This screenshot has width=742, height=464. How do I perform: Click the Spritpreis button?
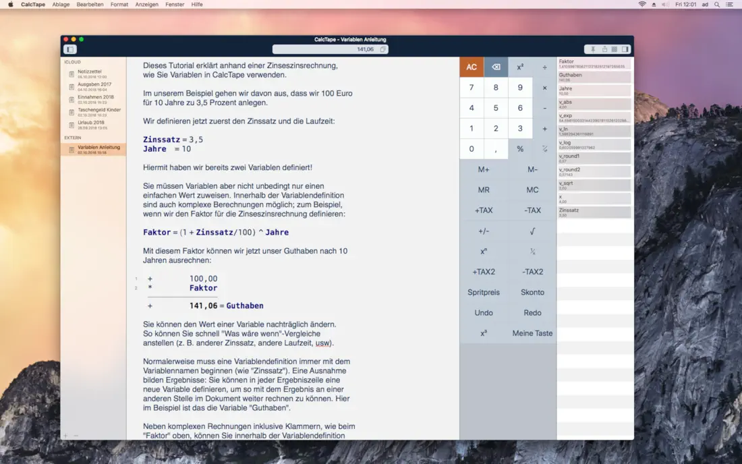[x=484, y=292]
